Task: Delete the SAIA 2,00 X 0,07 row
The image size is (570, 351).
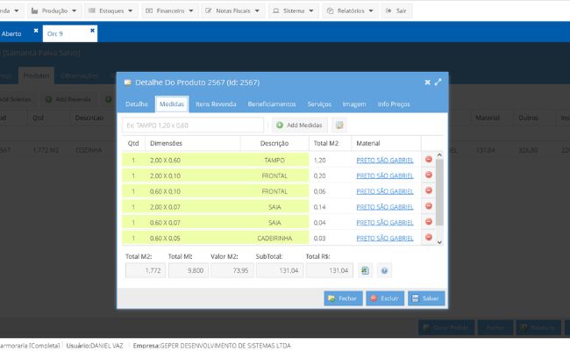Action: pyautogui.click(x=429, y=206)
